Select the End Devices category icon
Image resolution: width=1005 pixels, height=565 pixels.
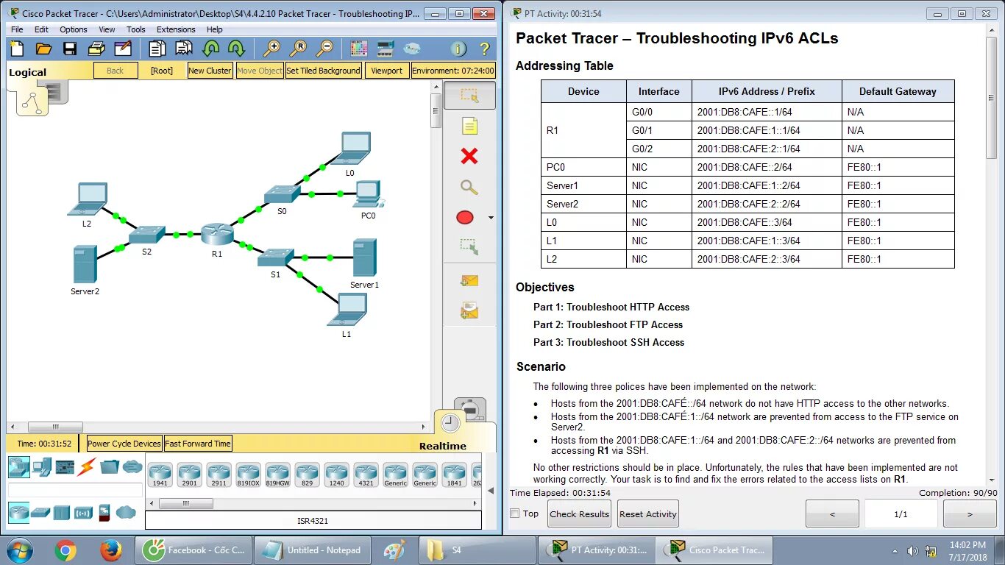(42, 466)
